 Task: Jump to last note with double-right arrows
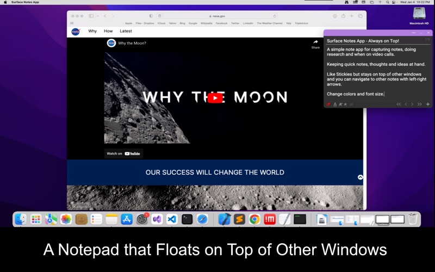(x=419, y=104)
